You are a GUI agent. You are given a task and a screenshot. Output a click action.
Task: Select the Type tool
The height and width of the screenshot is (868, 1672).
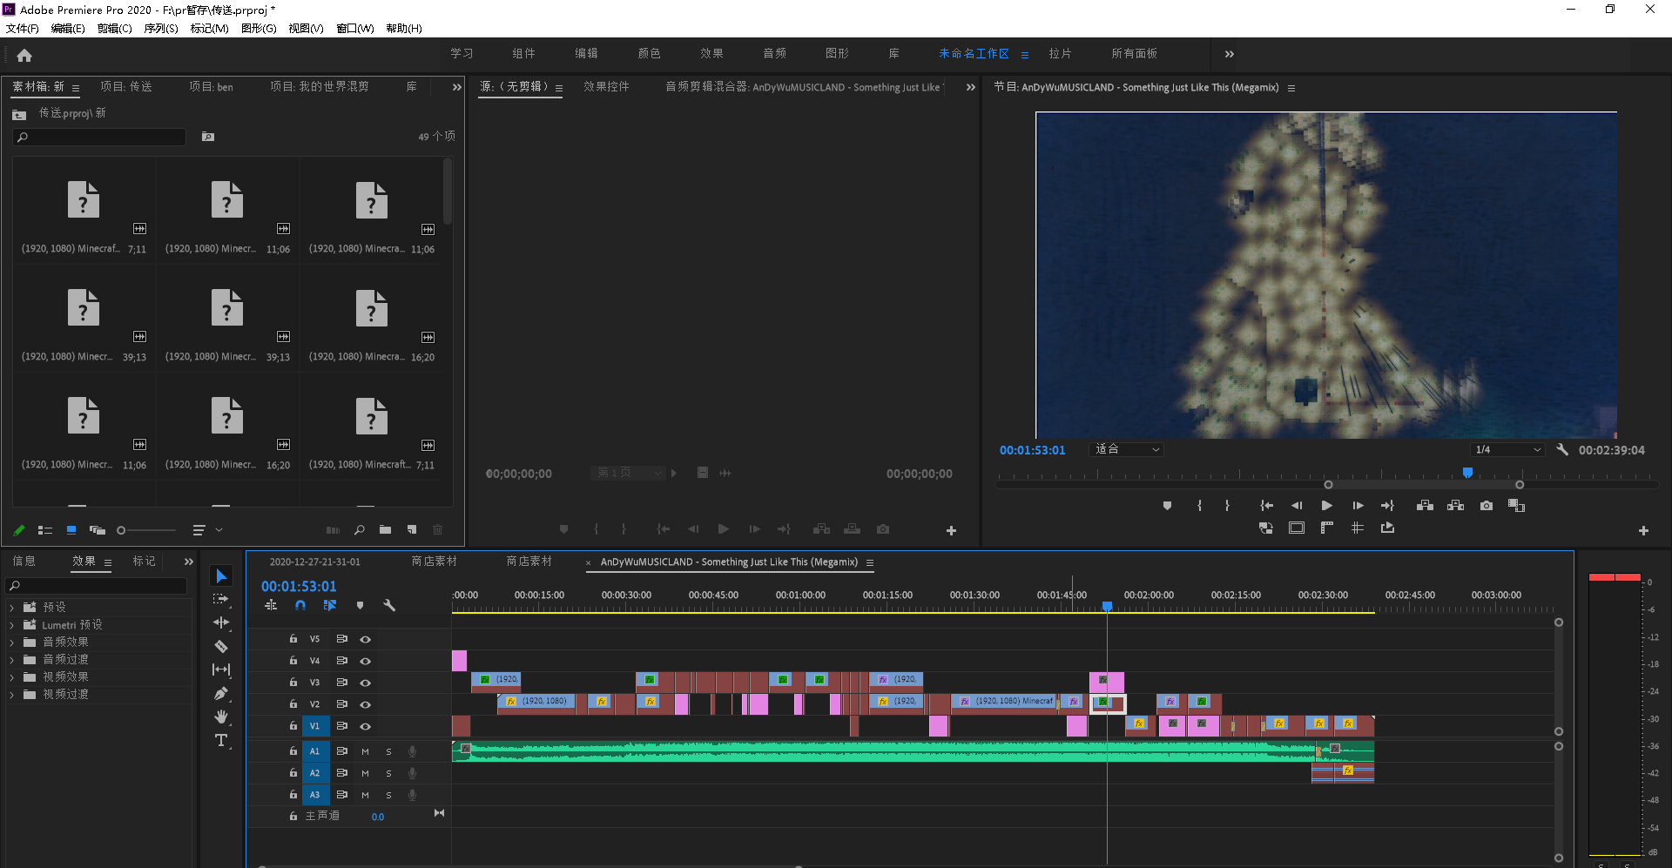pos(221,740)
